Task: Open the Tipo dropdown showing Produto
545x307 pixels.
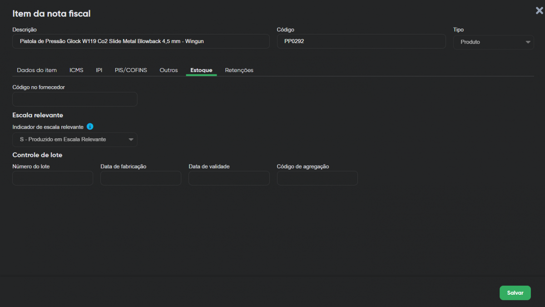Action: (x=493, y=42)
